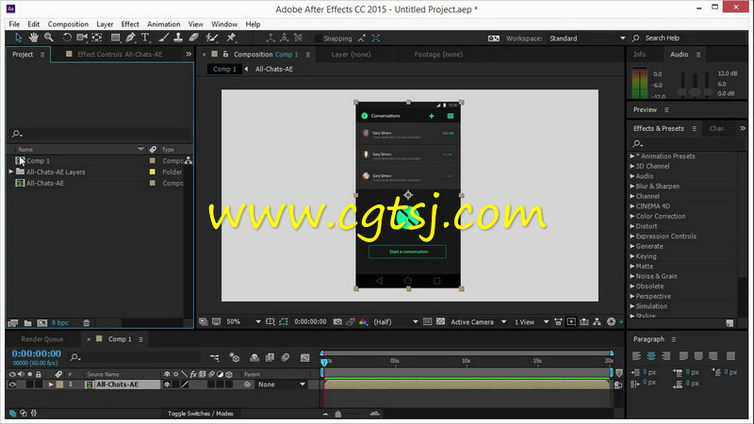The image size is (754, 424).
Task: Delete selected project item with trash icon
Action: click(x=86, y=323)
